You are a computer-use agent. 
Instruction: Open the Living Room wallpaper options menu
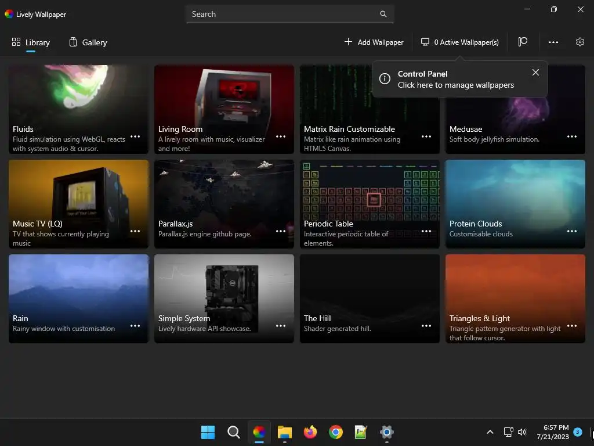coord(281,136)
